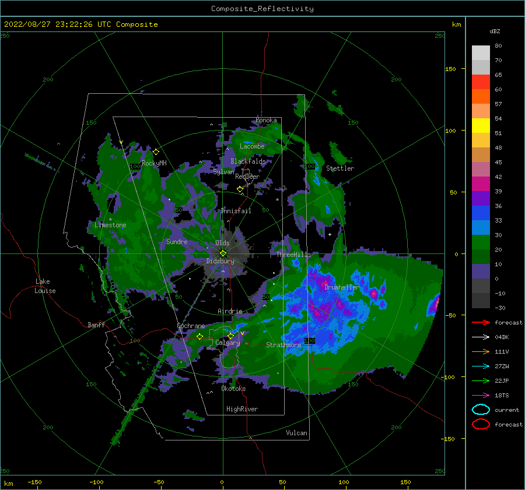
Task: Click the orange 111V arrow legend icon
Action: coord(481,351)
